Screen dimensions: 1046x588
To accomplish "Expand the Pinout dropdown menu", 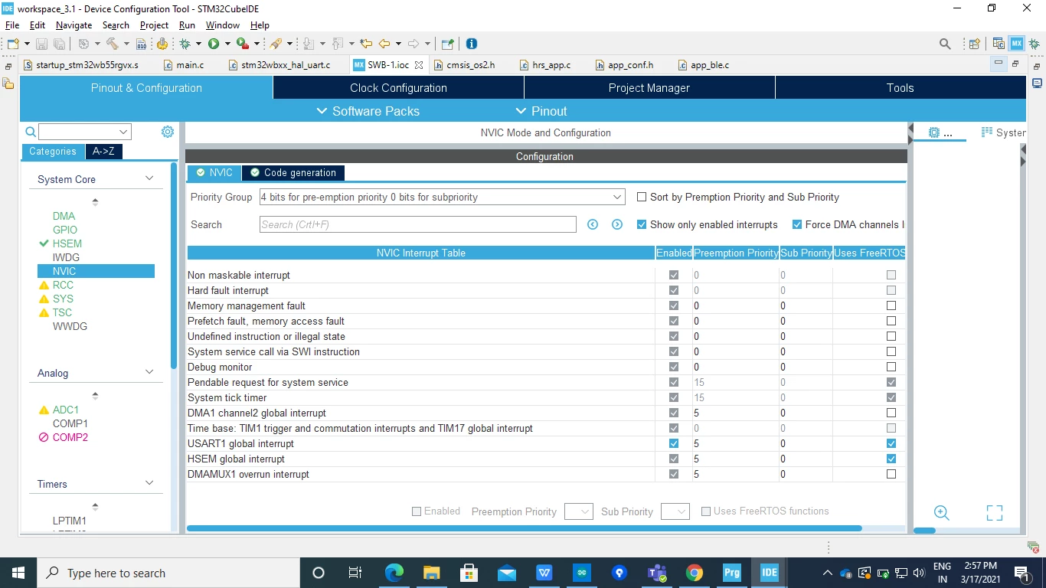I will (x=541, y=111).
